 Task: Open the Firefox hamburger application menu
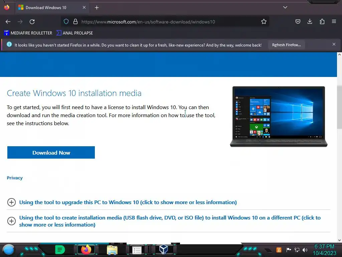tap(334, 21)
